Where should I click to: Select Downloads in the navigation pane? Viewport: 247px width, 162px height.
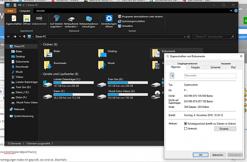[22, 67]
